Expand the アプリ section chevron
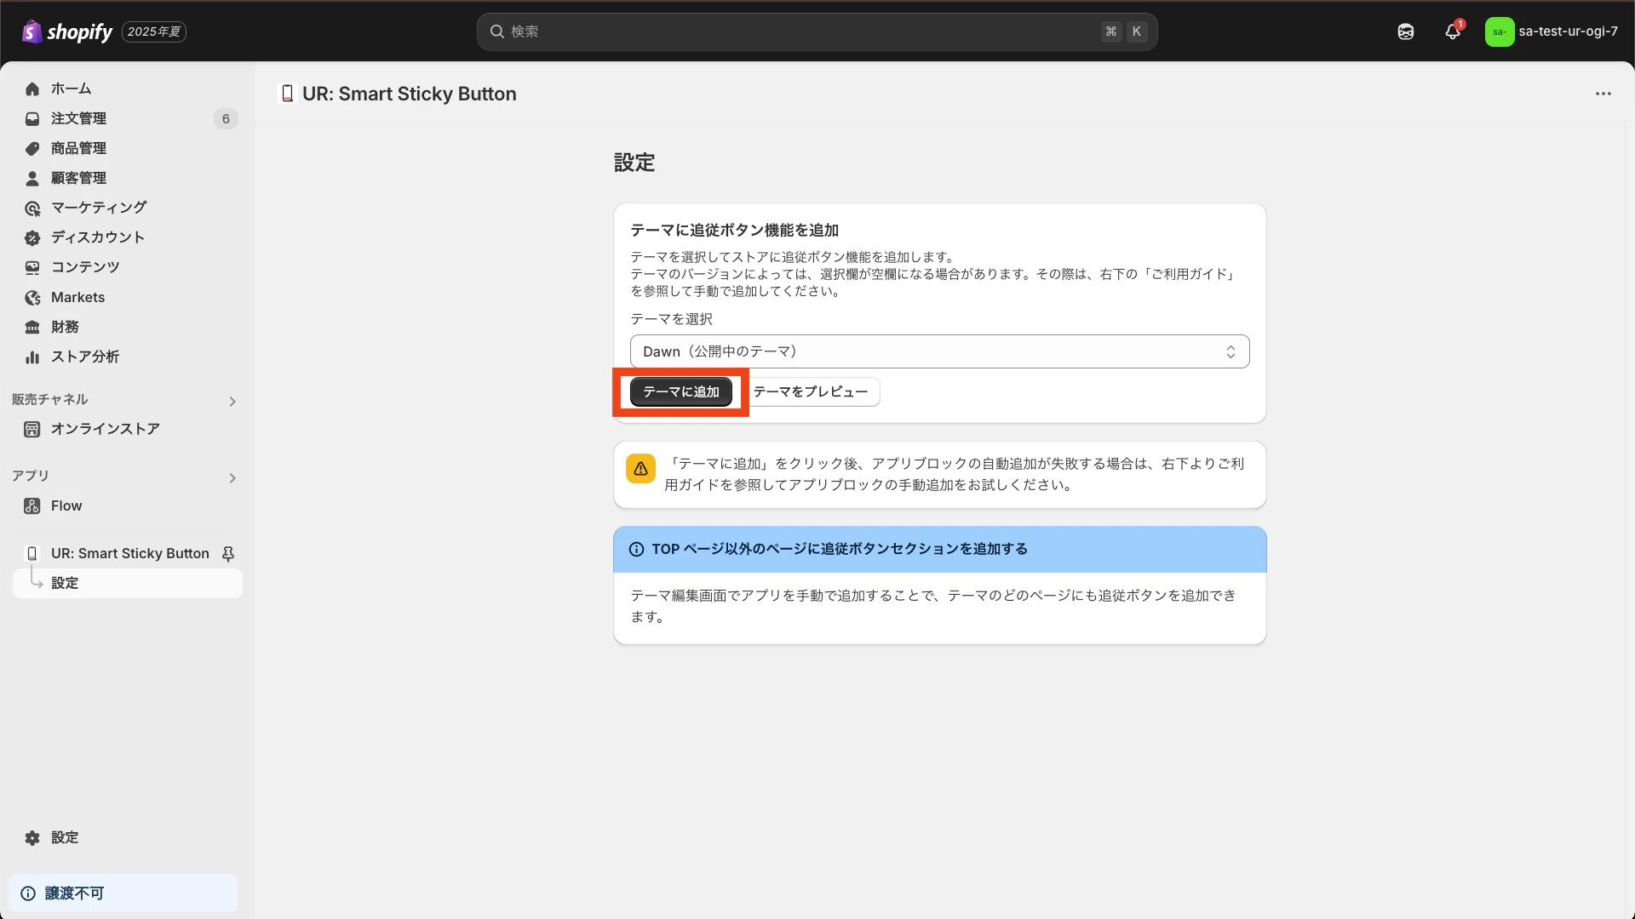Screen dimensions: 1635x919 tap(232, 477)
